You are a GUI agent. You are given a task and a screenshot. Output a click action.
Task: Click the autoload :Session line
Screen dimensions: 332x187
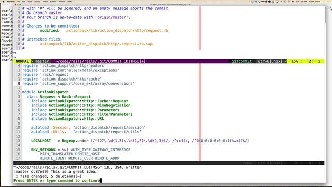click(88, 127)
